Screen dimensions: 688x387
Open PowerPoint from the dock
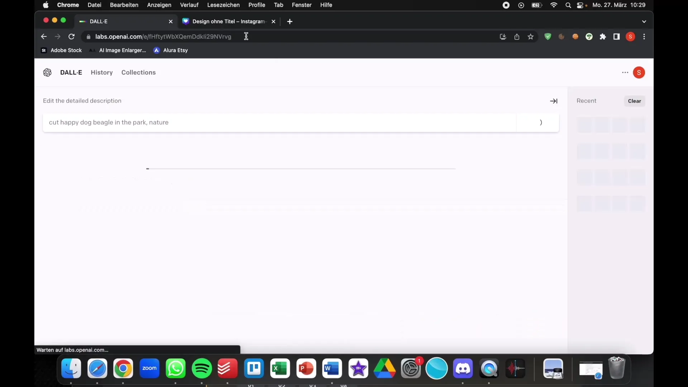pyautogui.click(x=306, y=368)
